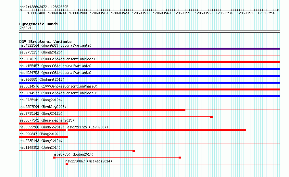
Task: Open variant label nsv4155457 (gnomADStructuralVariants)
Action: (x=56, y=66)
